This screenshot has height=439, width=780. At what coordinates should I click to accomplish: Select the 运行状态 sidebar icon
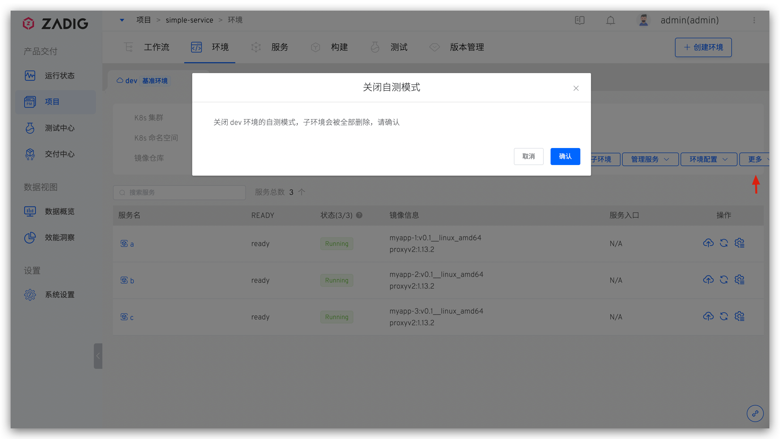[30, 76]
